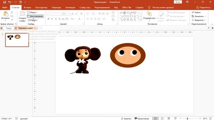Screen dimensions: 214x120
Task: Switch to slide sorter view icon
Action: 162,119
